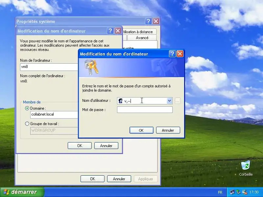Viewport: 263px width, 197px height.
Task: Switch to the Utilisation à distance tab
Action: tap(139, 32)
